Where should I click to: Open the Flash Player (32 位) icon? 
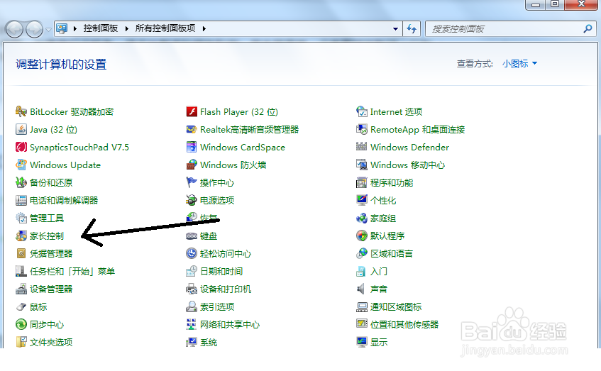click(x=192, y=111)
